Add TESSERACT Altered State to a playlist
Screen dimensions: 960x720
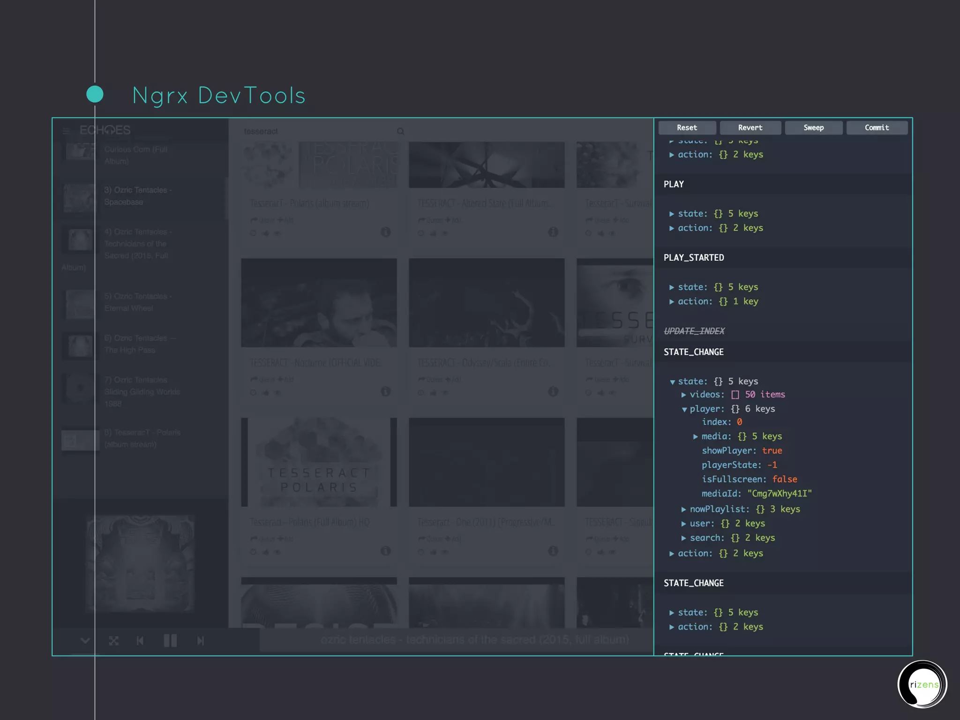point(453,220)
